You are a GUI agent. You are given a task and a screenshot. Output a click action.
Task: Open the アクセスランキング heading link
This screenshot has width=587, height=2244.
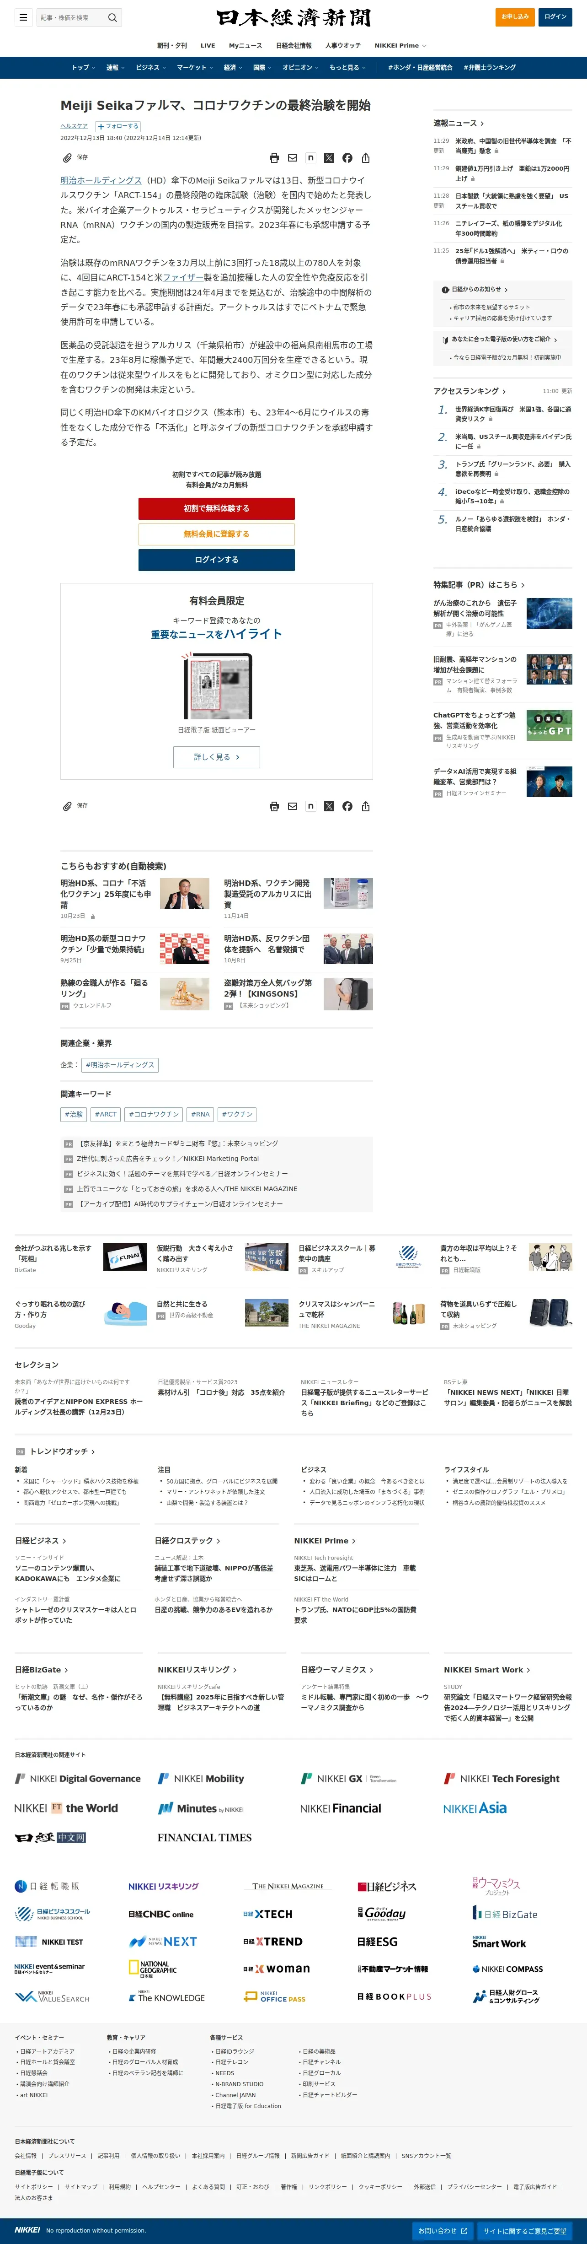(470, 391)
